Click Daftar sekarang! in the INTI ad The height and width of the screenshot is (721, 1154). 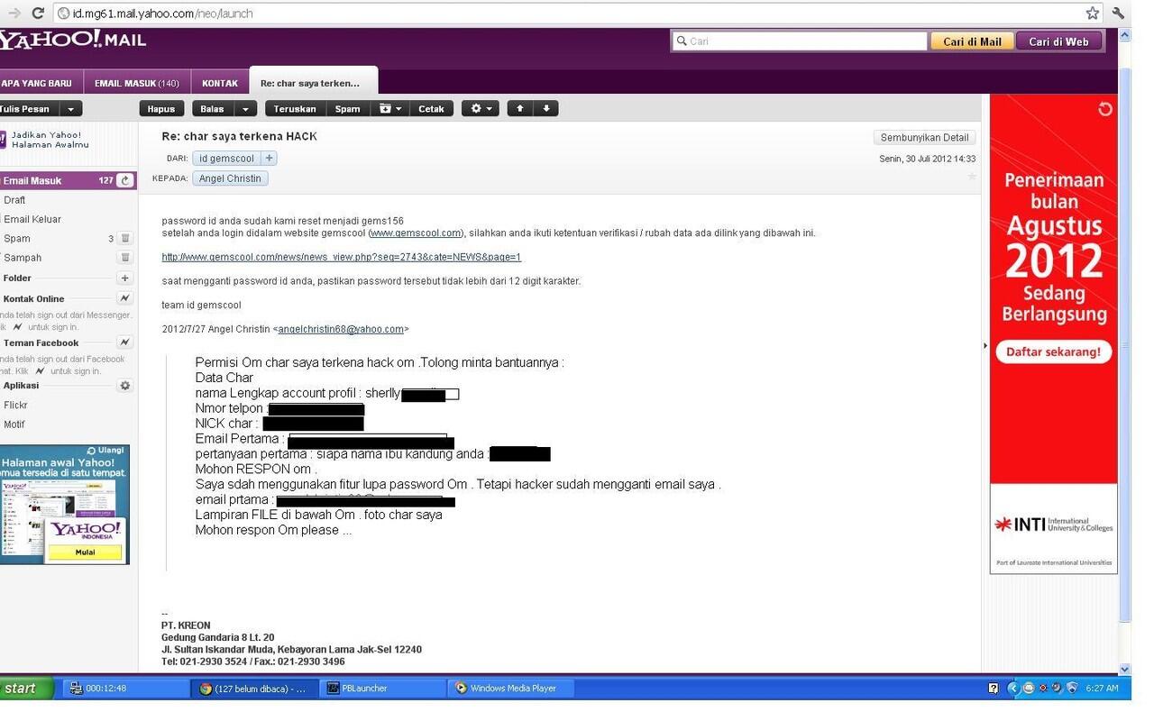tap(1053, 351)
